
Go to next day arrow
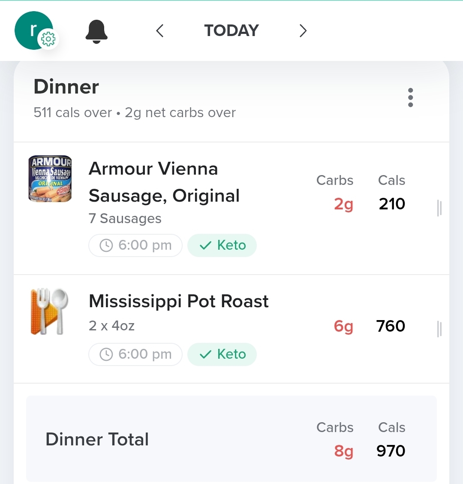[303, 31]
